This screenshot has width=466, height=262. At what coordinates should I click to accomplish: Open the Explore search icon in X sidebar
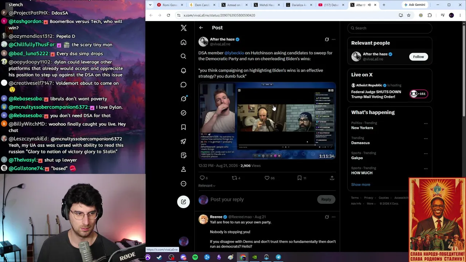coord(183,56)
